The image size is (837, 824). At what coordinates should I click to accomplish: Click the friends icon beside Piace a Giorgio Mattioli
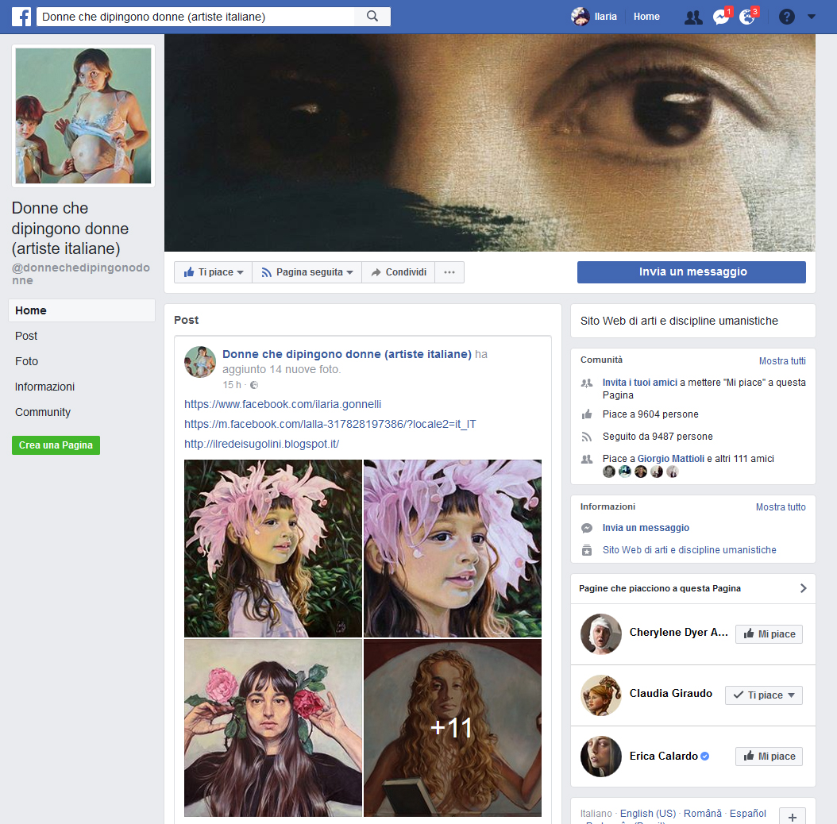pos(587,459)
